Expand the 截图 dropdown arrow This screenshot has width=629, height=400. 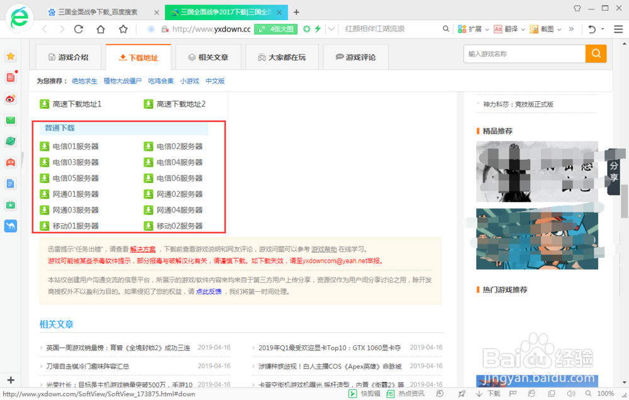point(560,28)
